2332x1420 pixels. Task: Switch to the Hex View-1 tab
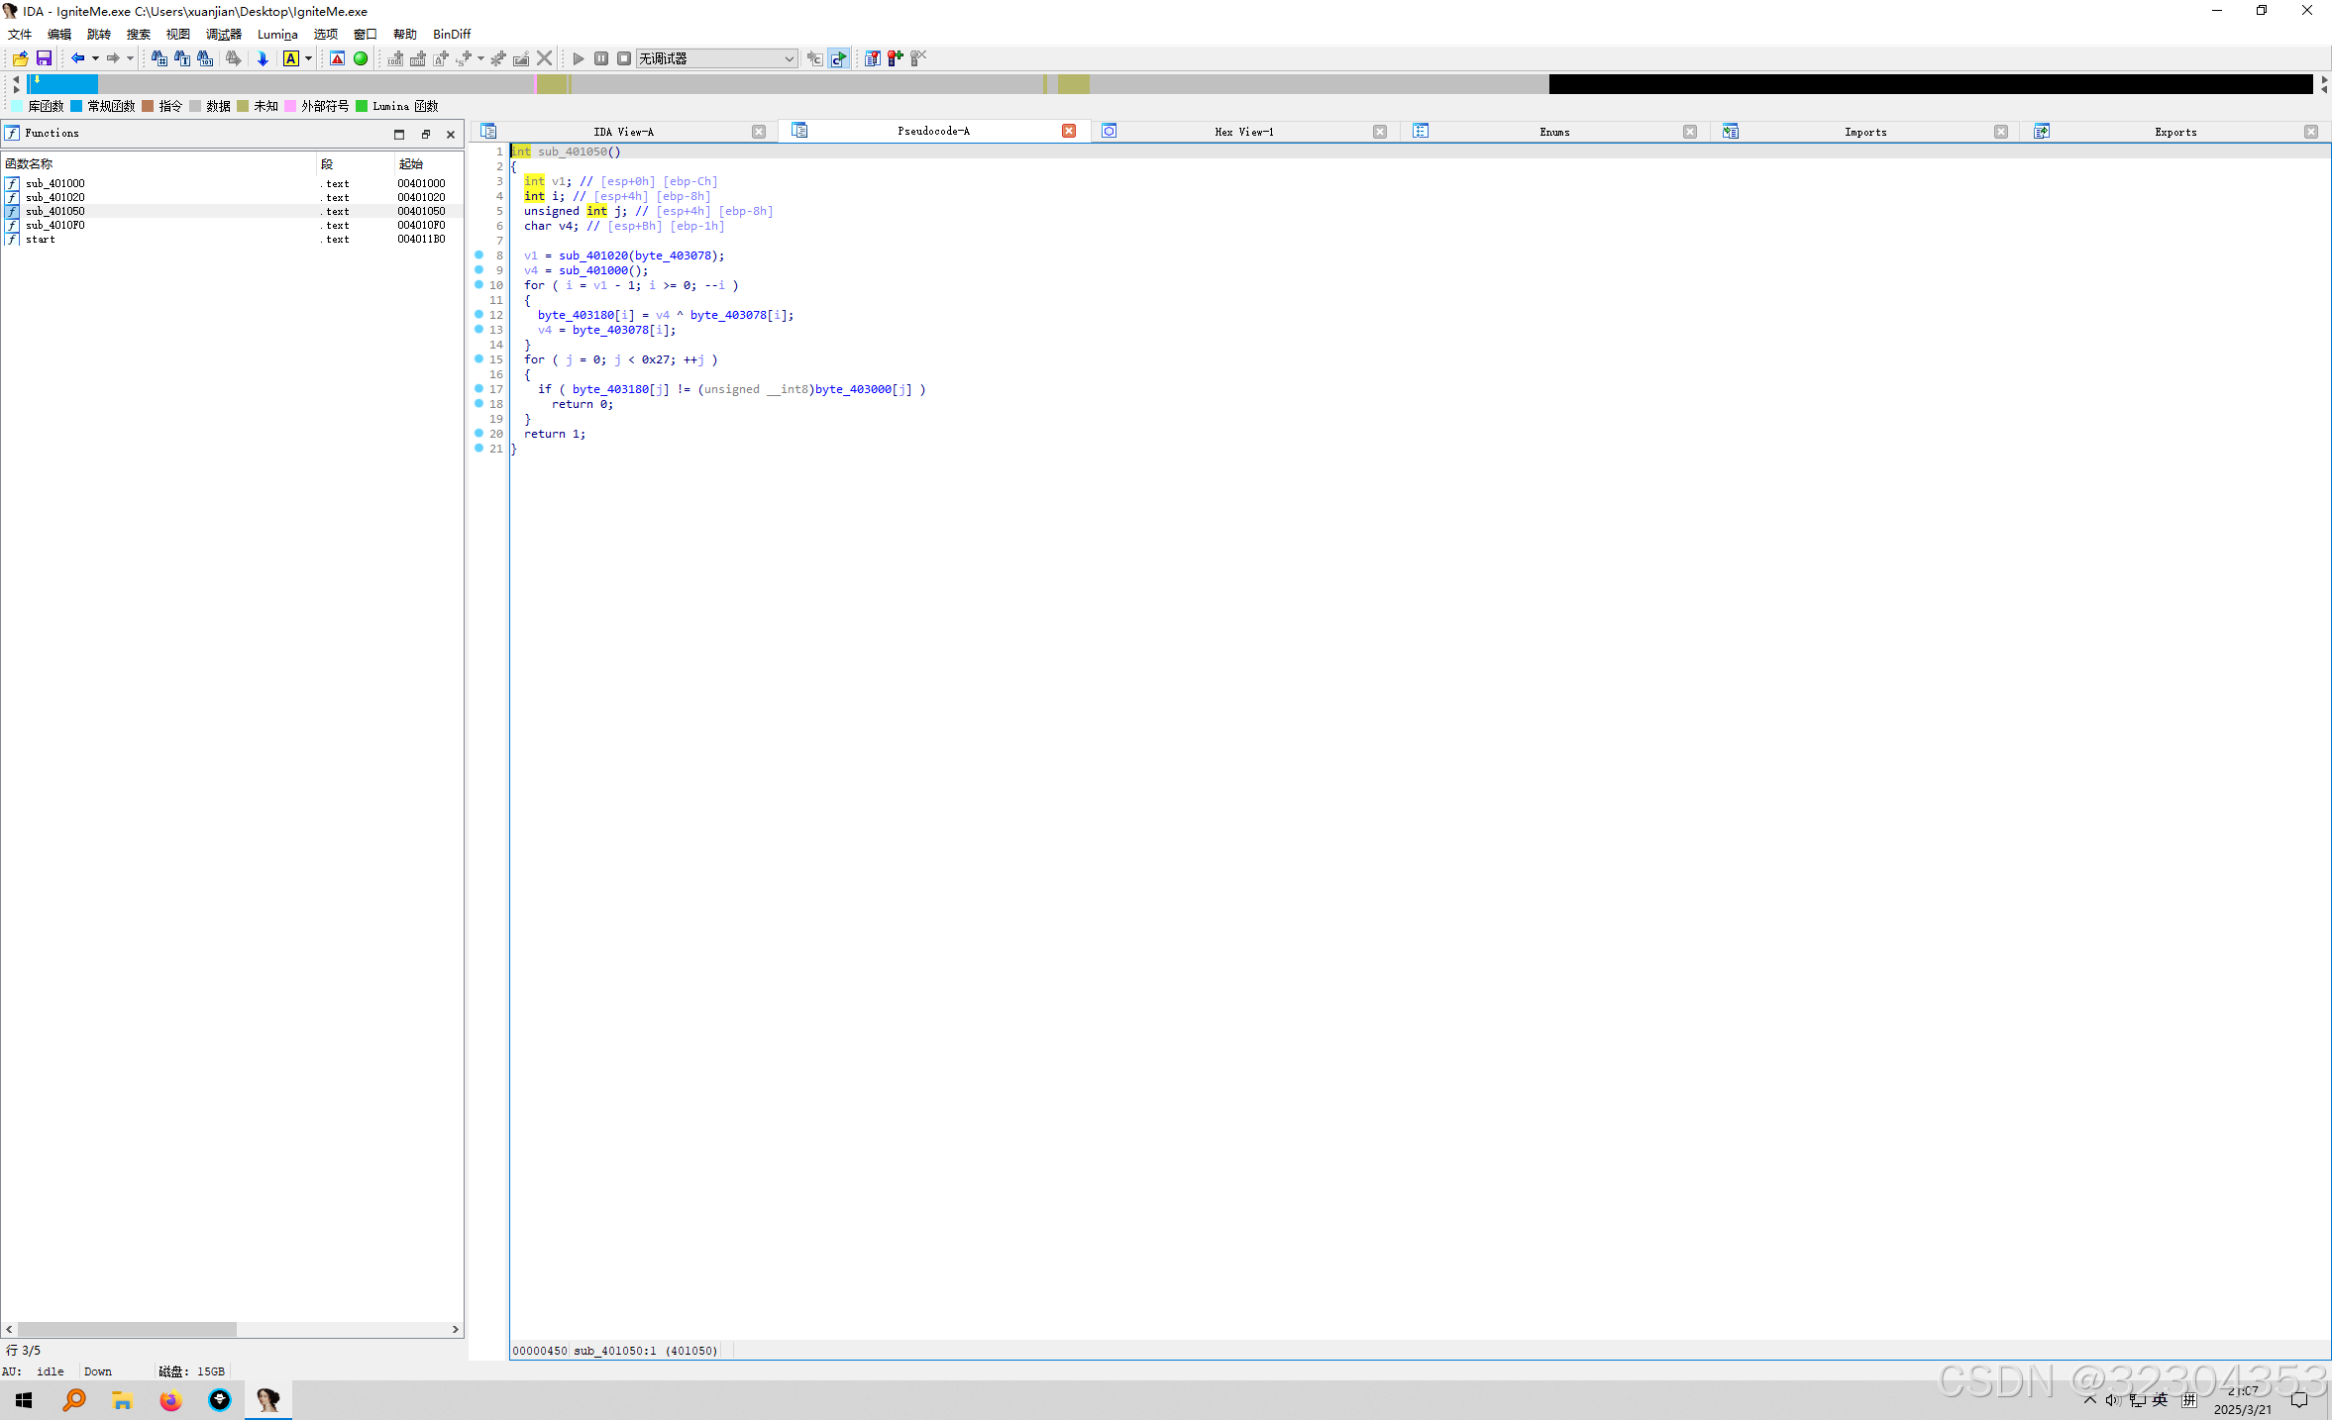(1243, 132)
